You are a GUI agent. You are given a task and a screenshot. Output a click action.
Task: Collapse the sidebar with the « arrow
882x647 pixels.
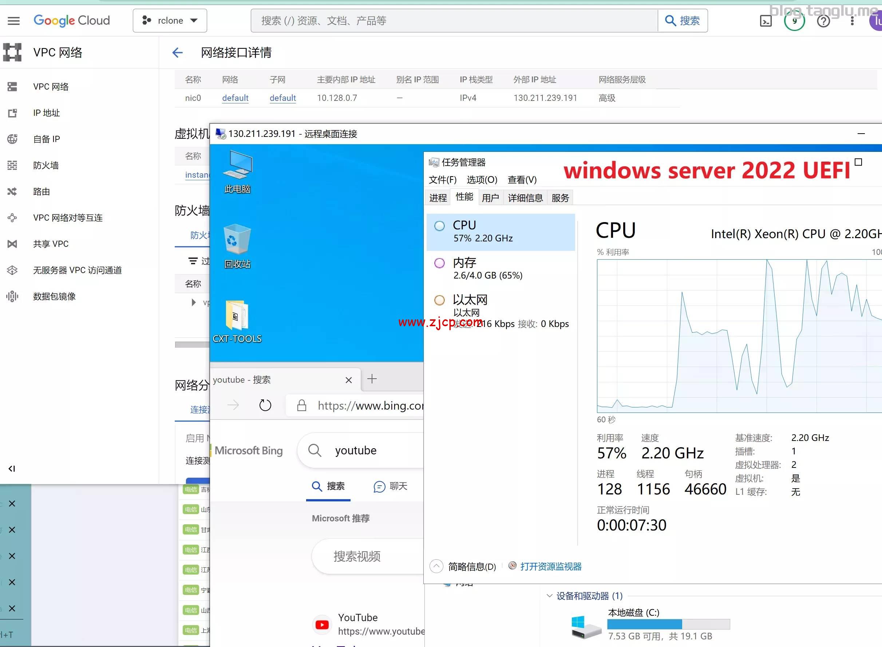[11, 468]
